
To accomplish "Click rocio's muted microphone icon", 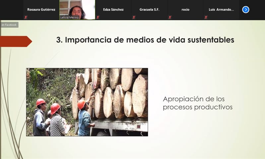I will (x=170, y=17).
